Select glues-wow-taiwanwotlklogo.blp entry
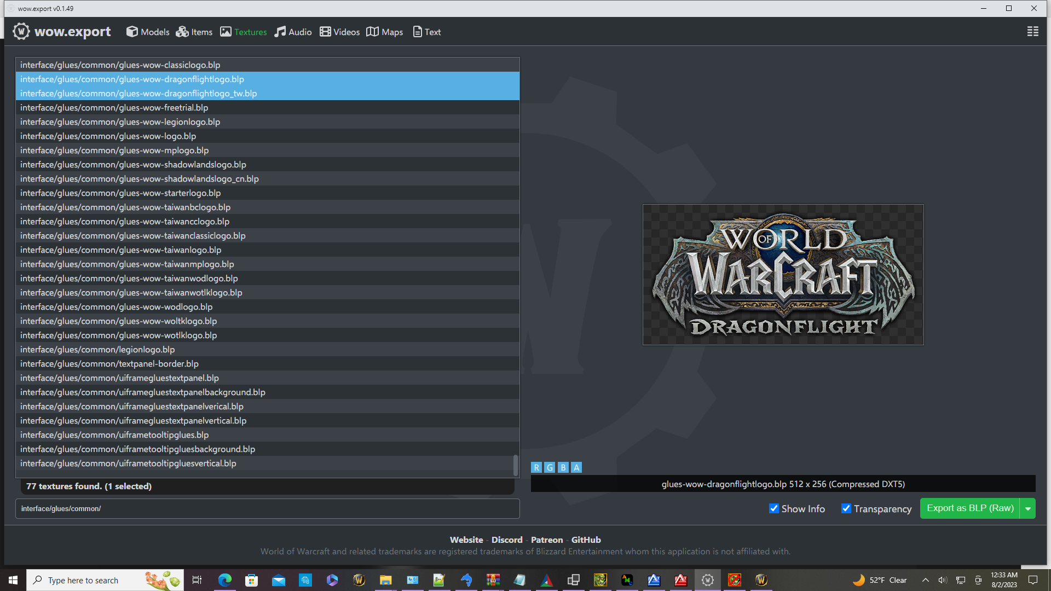This screenshot has height=591, width=1051. click(x=268, y=292)
